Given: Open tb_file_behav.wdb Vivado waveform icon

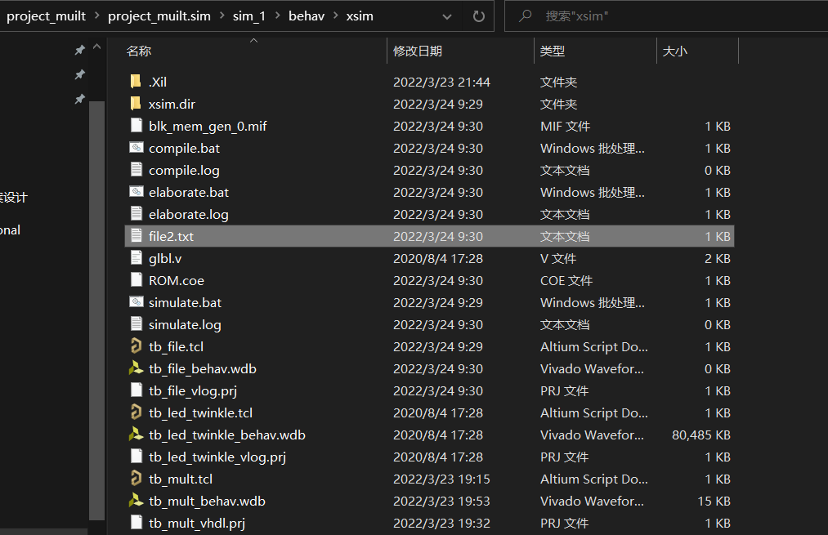Looking at the screenshot, I should point(137,368).
